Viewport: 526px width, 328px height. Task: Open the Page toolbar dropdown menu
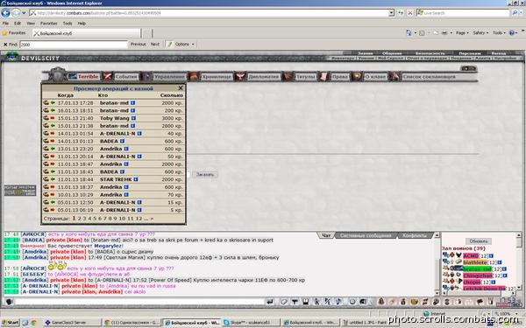coord(462,33)
